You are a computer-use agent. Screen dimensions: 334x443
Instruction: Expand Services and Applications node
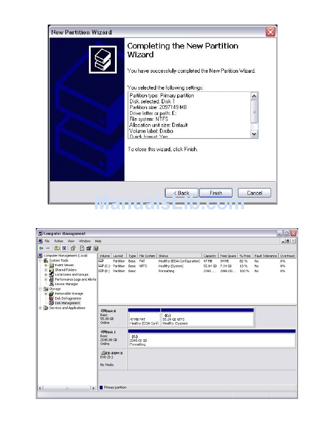40,308
